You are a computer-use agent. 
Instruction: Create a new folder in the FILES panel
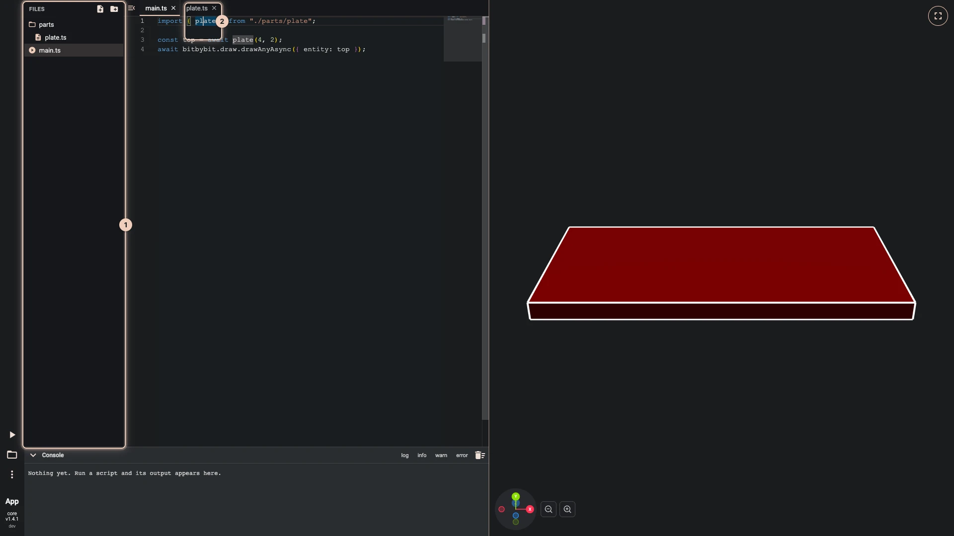click(114, 9)
